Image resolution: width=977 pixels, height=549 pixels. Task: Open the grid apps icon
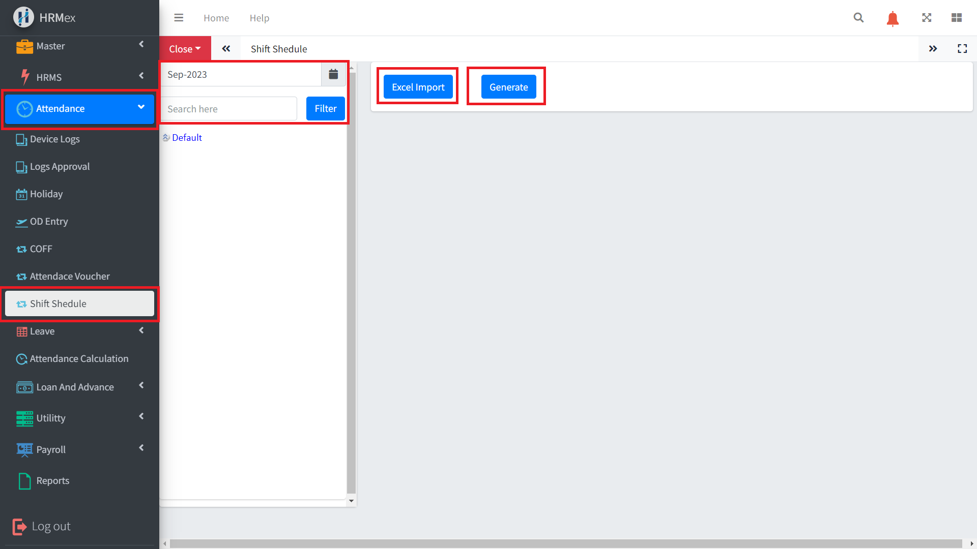(x=957, y=18)
